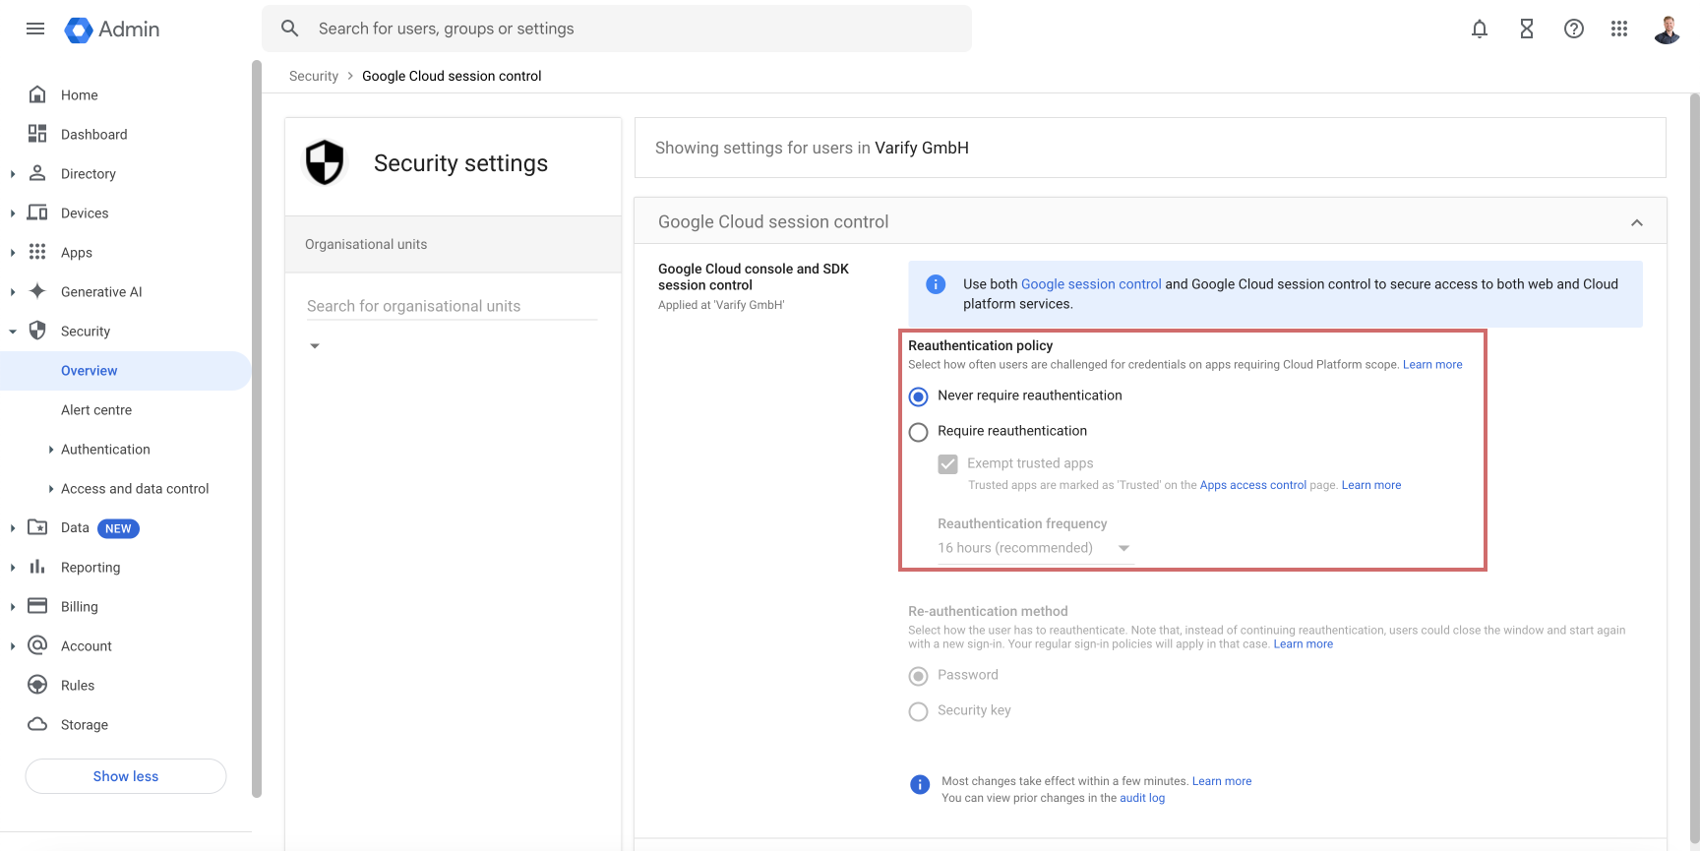The height and width of the screenshot is (851, 1700).
Task: Click the Rules icon
Action: click(x=37, y=685)
